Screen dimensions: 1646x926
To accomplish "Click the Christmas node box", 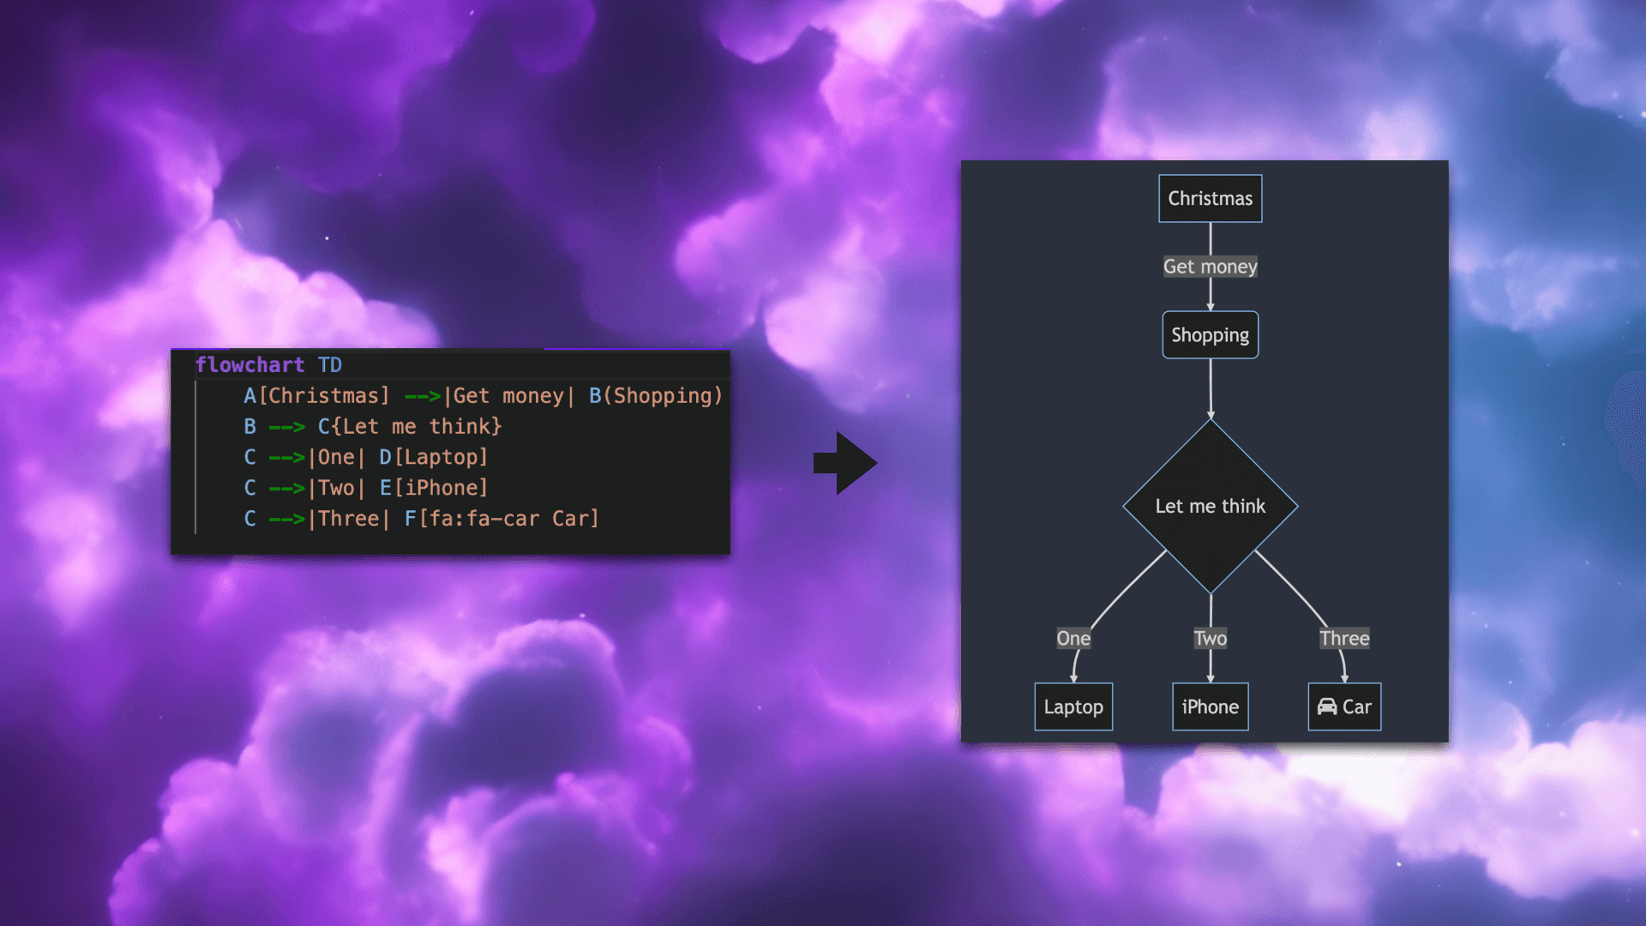I will [1210, 198].
